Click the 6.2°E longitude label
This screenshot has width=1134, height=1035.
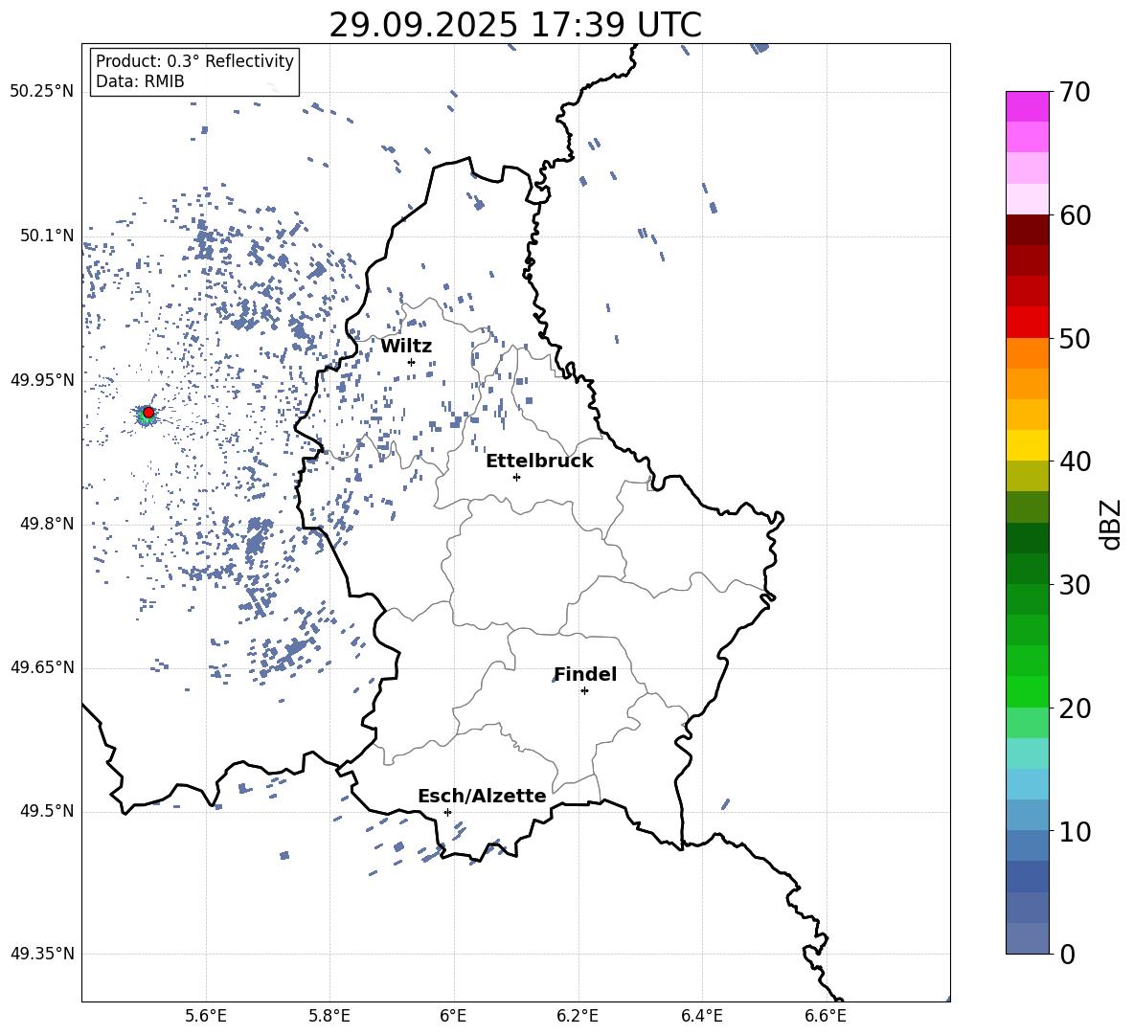[x=578, y=1016]
